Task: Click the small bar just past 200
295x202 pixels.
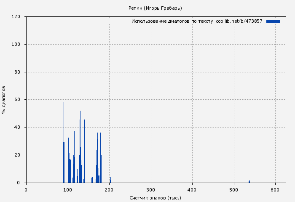Action: 110,180
